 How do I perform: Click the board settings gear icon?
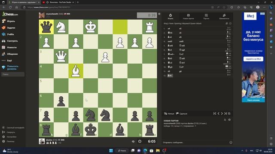click(159, 14)
